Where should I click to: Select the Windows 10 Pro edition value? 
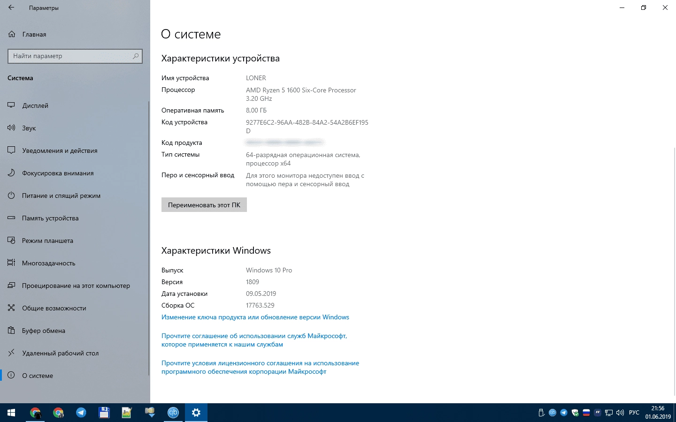(269, 270)
